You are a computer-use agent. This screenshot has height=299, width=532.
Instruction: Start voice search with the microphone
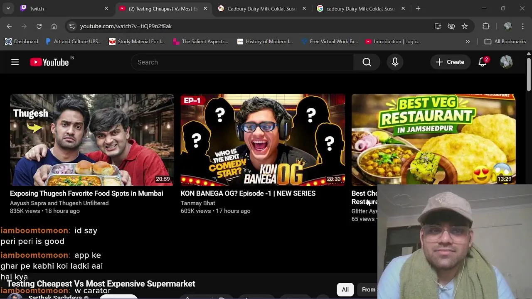395,62
